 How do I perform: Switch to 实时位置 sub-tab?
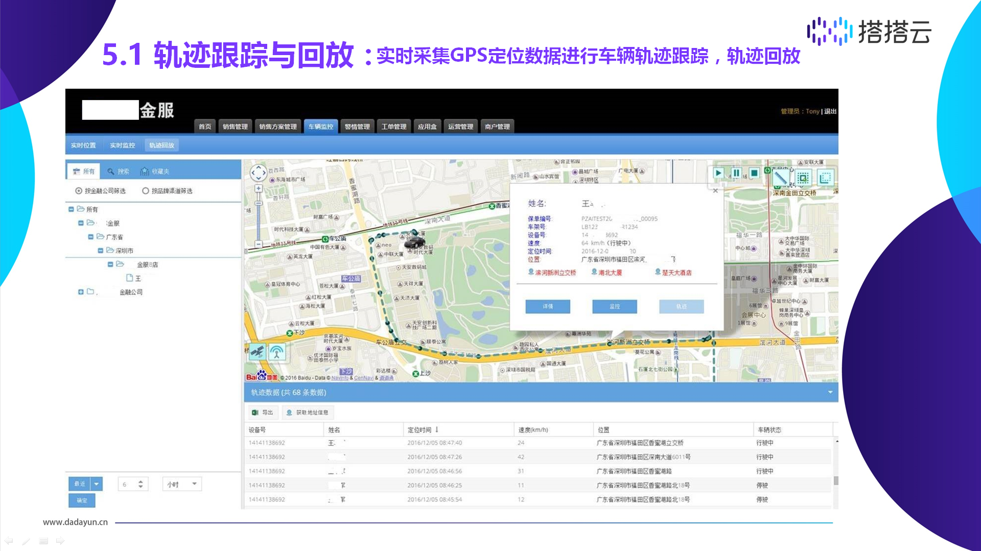(x=83, y=145)
